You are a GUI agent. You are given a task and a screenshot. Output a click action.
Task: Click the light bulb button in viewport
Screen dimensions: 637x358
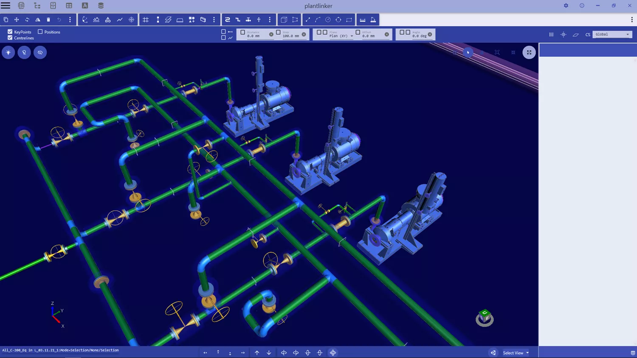click(x=8, y=53)
